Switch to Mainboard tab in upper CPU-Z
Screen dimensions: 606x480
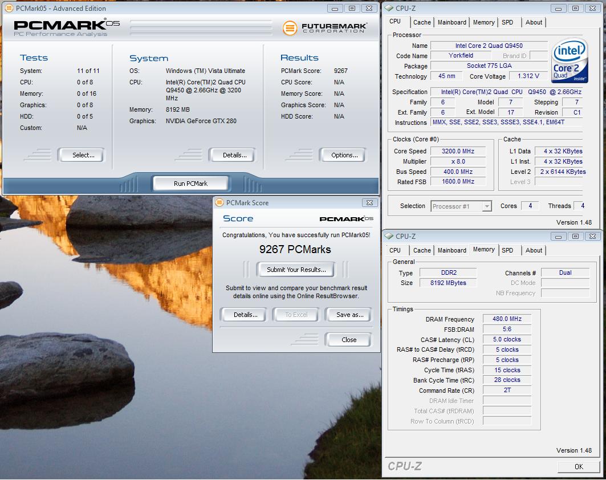coord(452,22)
